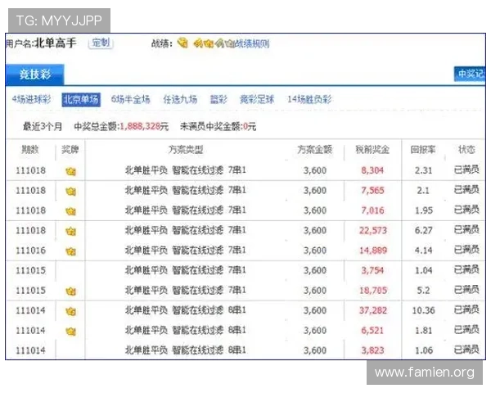Click the total prize amount 1,888,328元

pos(144,126)
